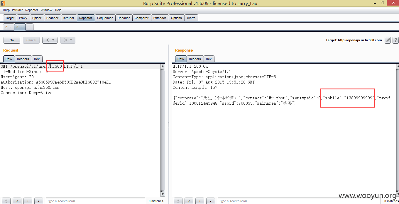Minimize the Burp Suite window
The height and width of the screenshot is (204, 399).
[x=375, y=3]
